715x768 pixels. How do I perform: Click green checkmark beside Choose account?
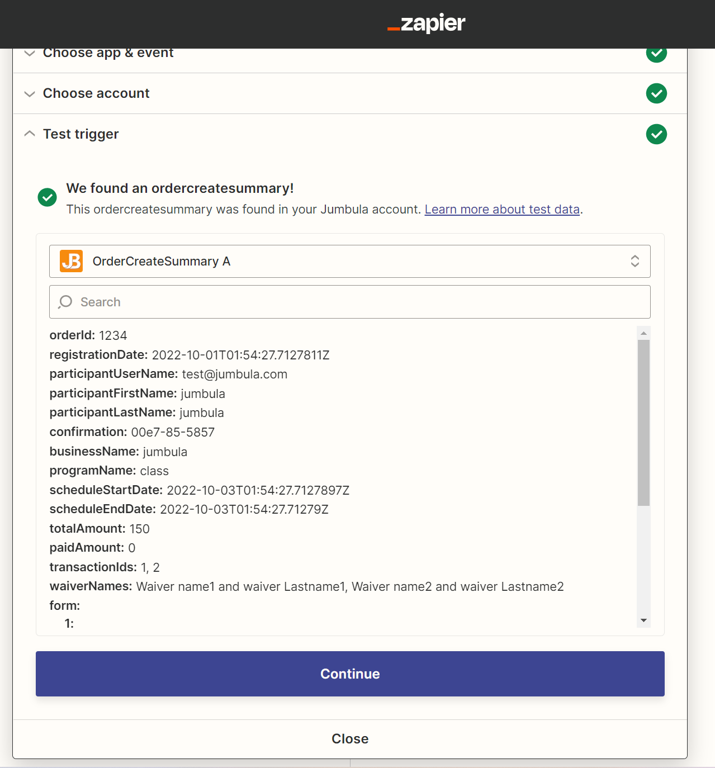[x=656, y=93]
